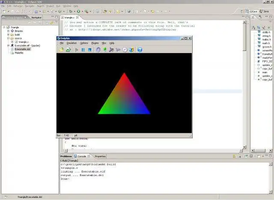Click Dolphin's disc icon in the toolbar

(125, 50)
